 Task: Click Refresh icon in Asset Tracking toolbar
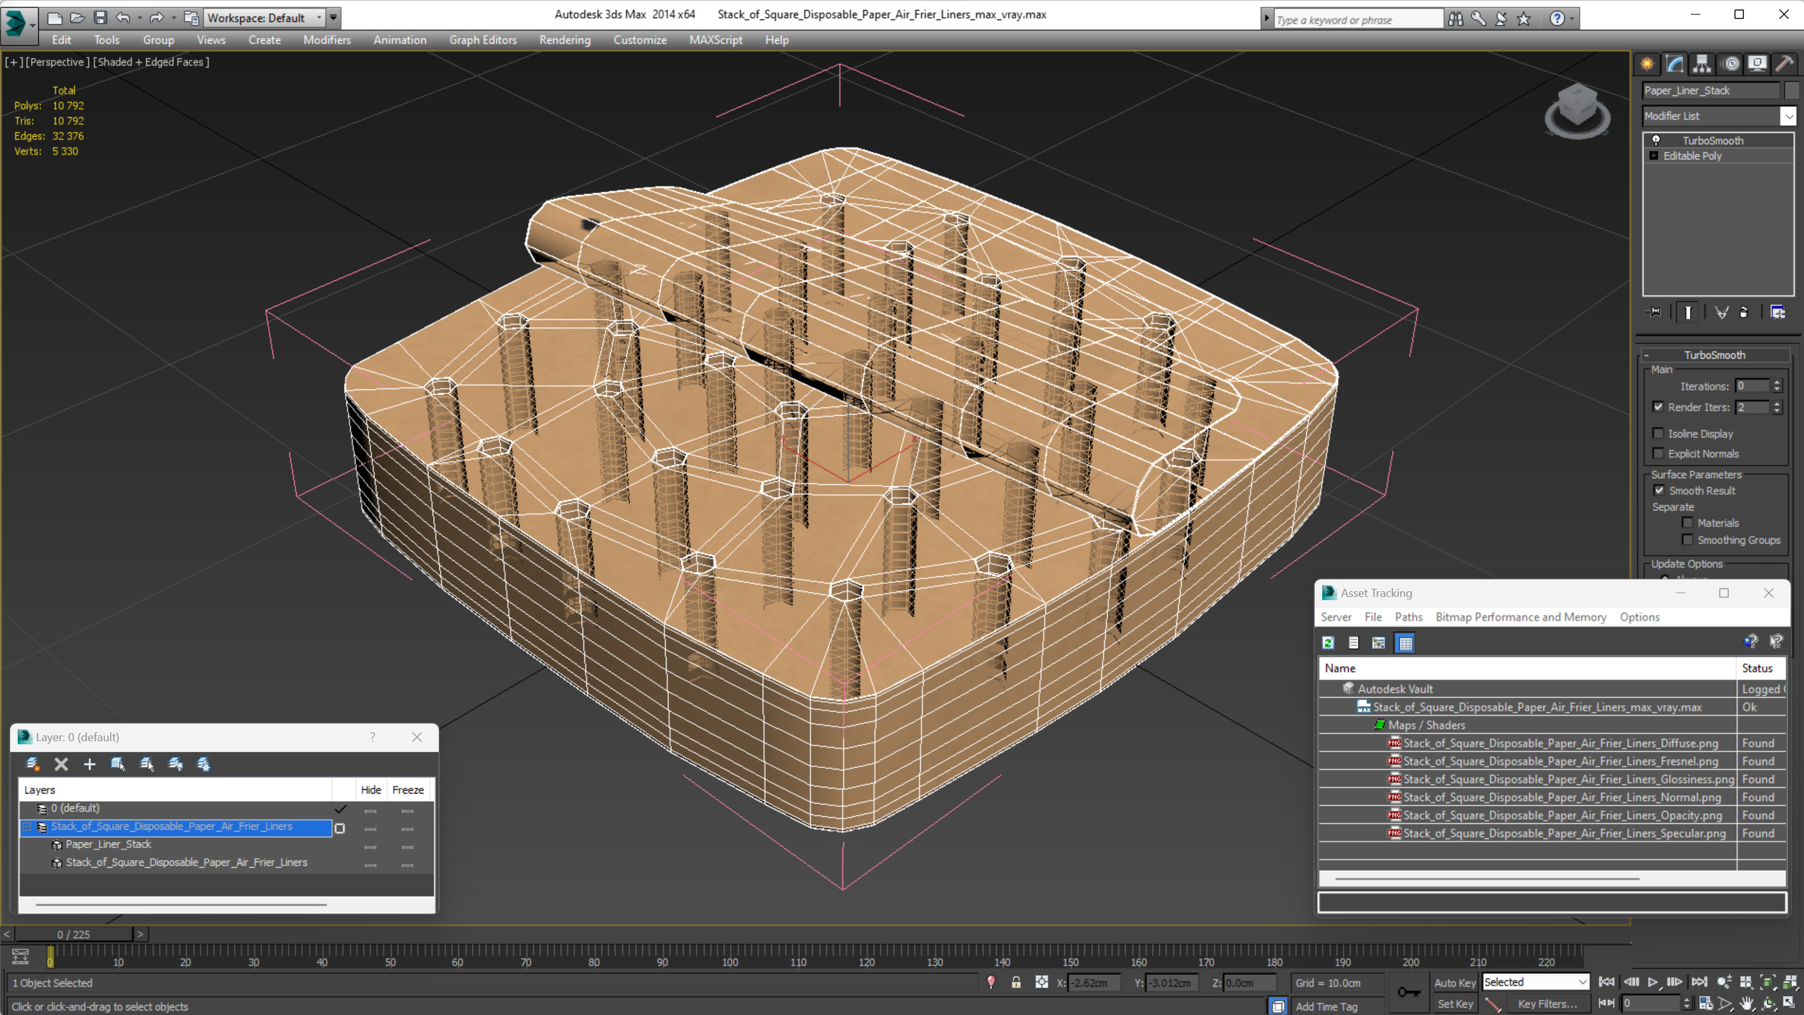pyautogui.click(x=1328, y=643)
